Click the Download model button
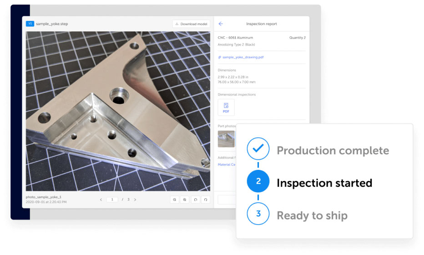Screen dimensions: 424x255 pos(191,24)
